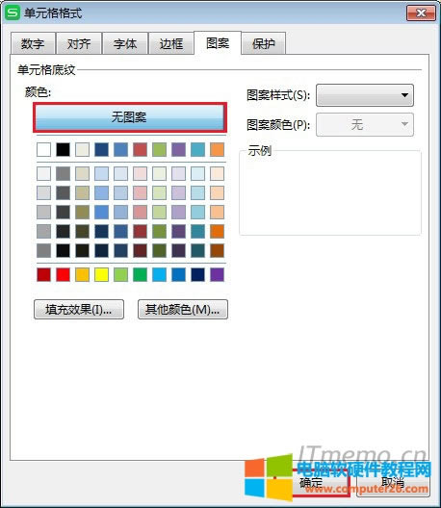Click the 无图案 button
The image size is (441, 508).
[130, 117]
